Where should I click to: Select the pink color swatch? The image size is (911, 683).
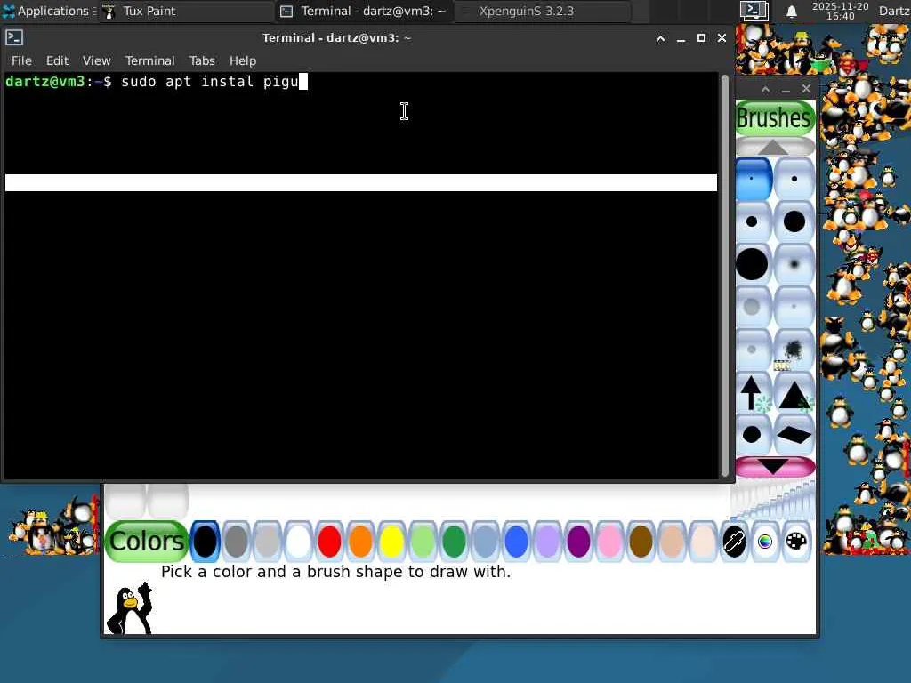[x=609, y=542]
